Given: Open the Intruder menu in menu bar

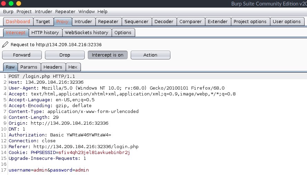Looking at the screenshot, I should coord(44,12).
